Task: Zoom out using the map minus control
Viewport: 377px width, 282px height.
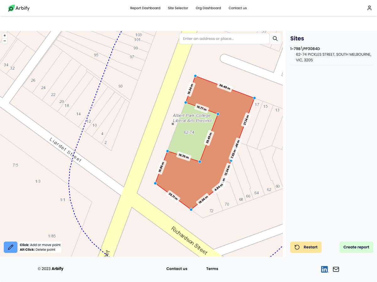Action: tap(4, 41)
